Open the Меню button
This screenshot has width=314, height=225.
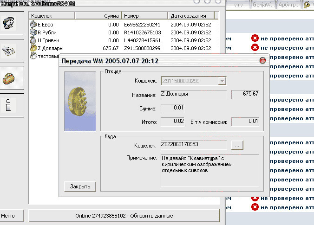pyautogui.click(x=12, y=216)
